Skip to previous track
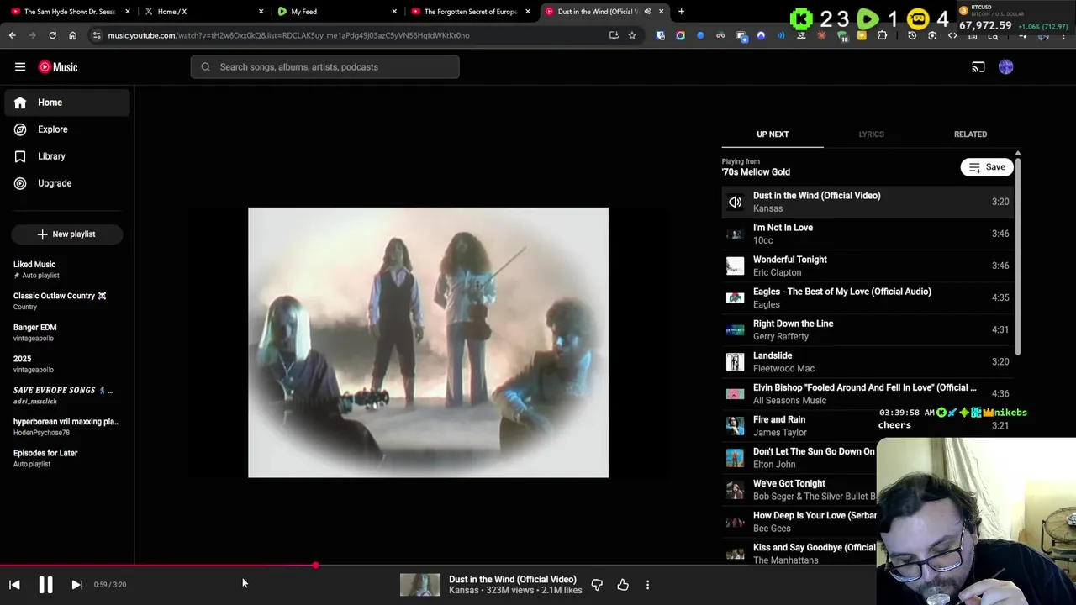The height and width of the screenshot is (605, 1076). coord(14,585)
